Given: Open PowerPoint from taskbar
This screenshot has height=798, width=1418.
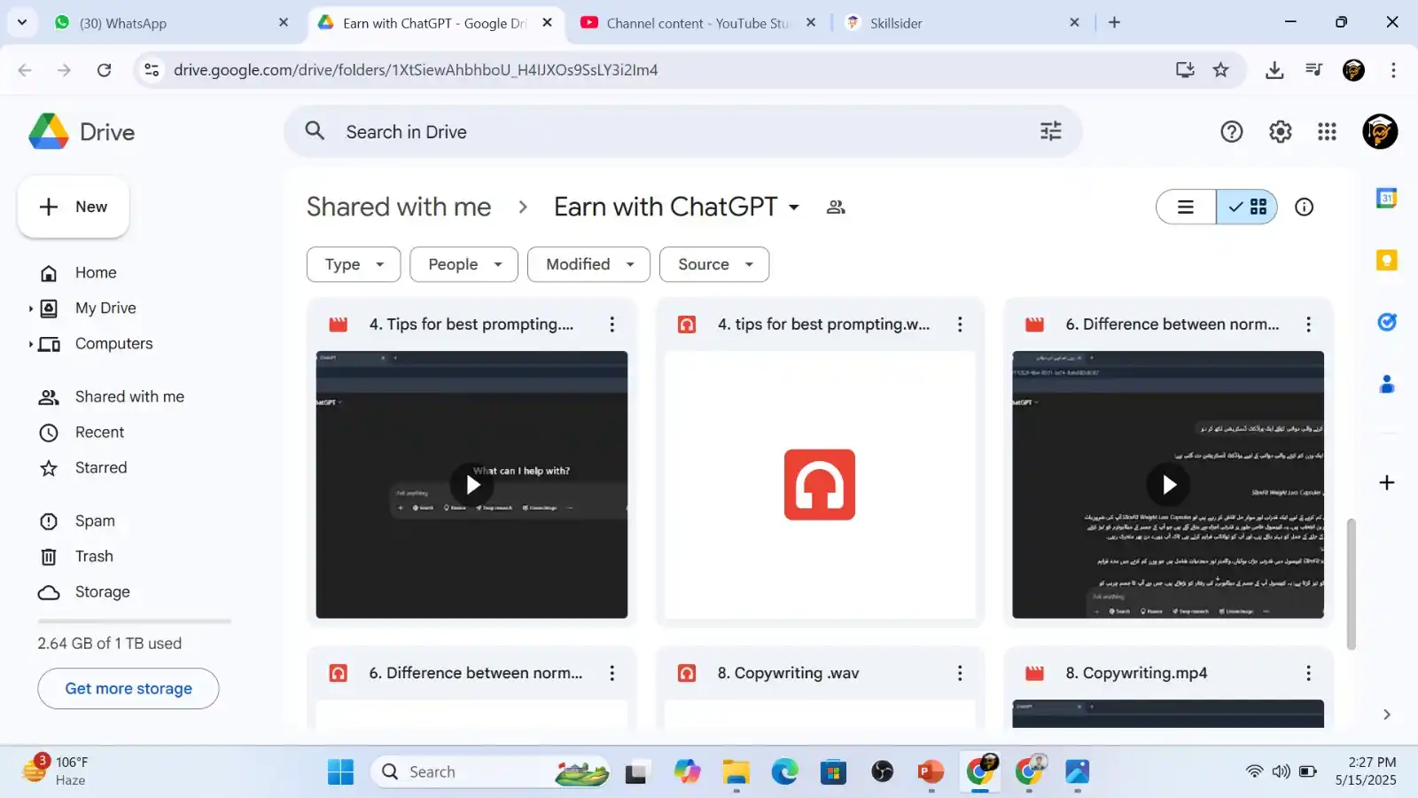Looking at the screenshot, I should tap(931, 772).
